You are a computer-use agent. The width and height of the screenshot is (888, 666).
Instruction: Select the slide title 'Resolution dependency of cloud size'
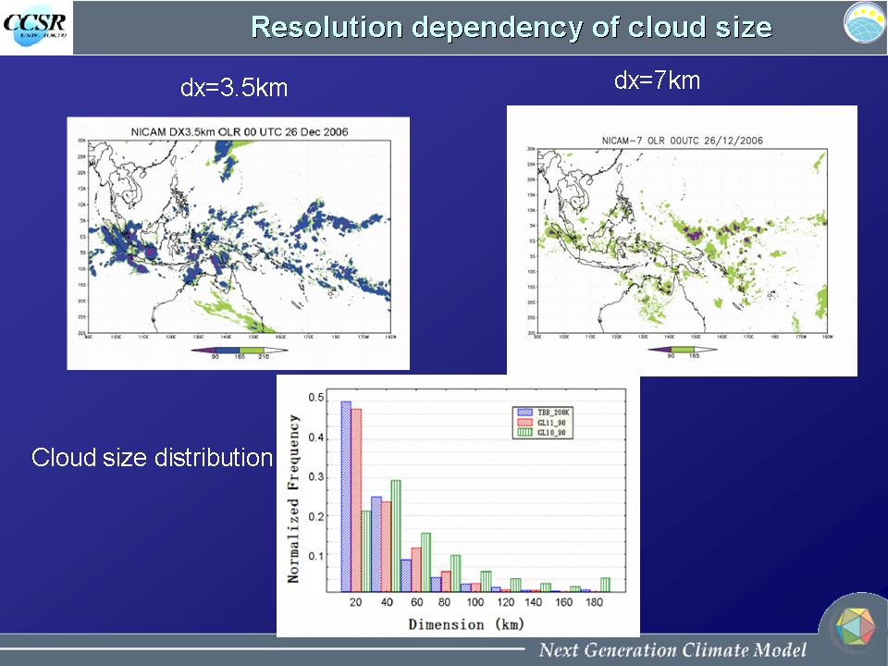point(511,27)
